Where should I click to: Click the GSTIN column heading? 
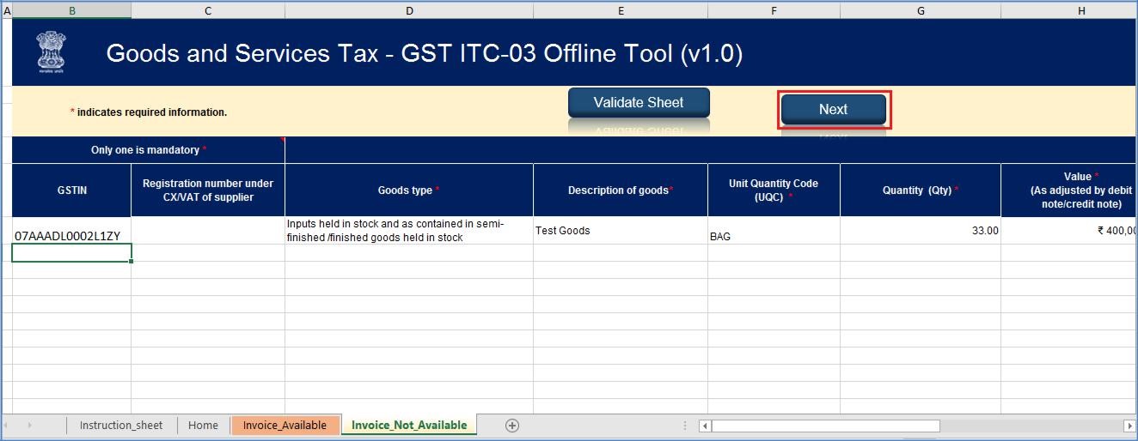point(71,190)
